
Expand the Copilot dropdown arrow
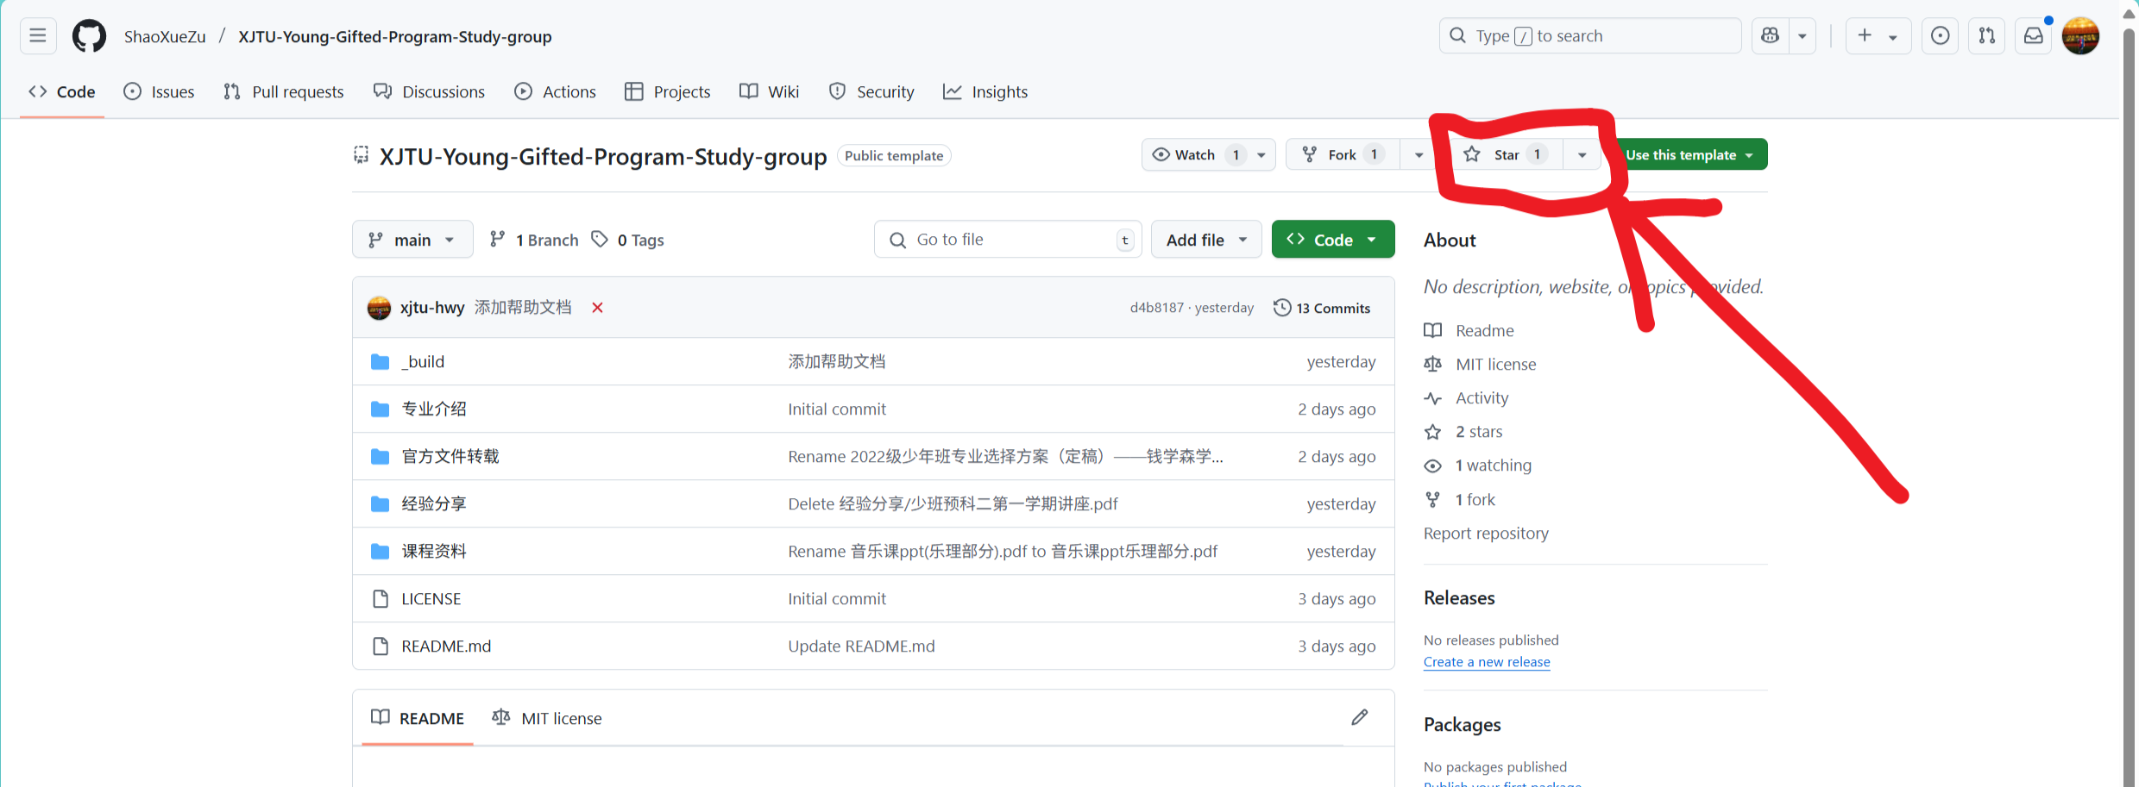pyautogui.click(x=1802, y=35)
